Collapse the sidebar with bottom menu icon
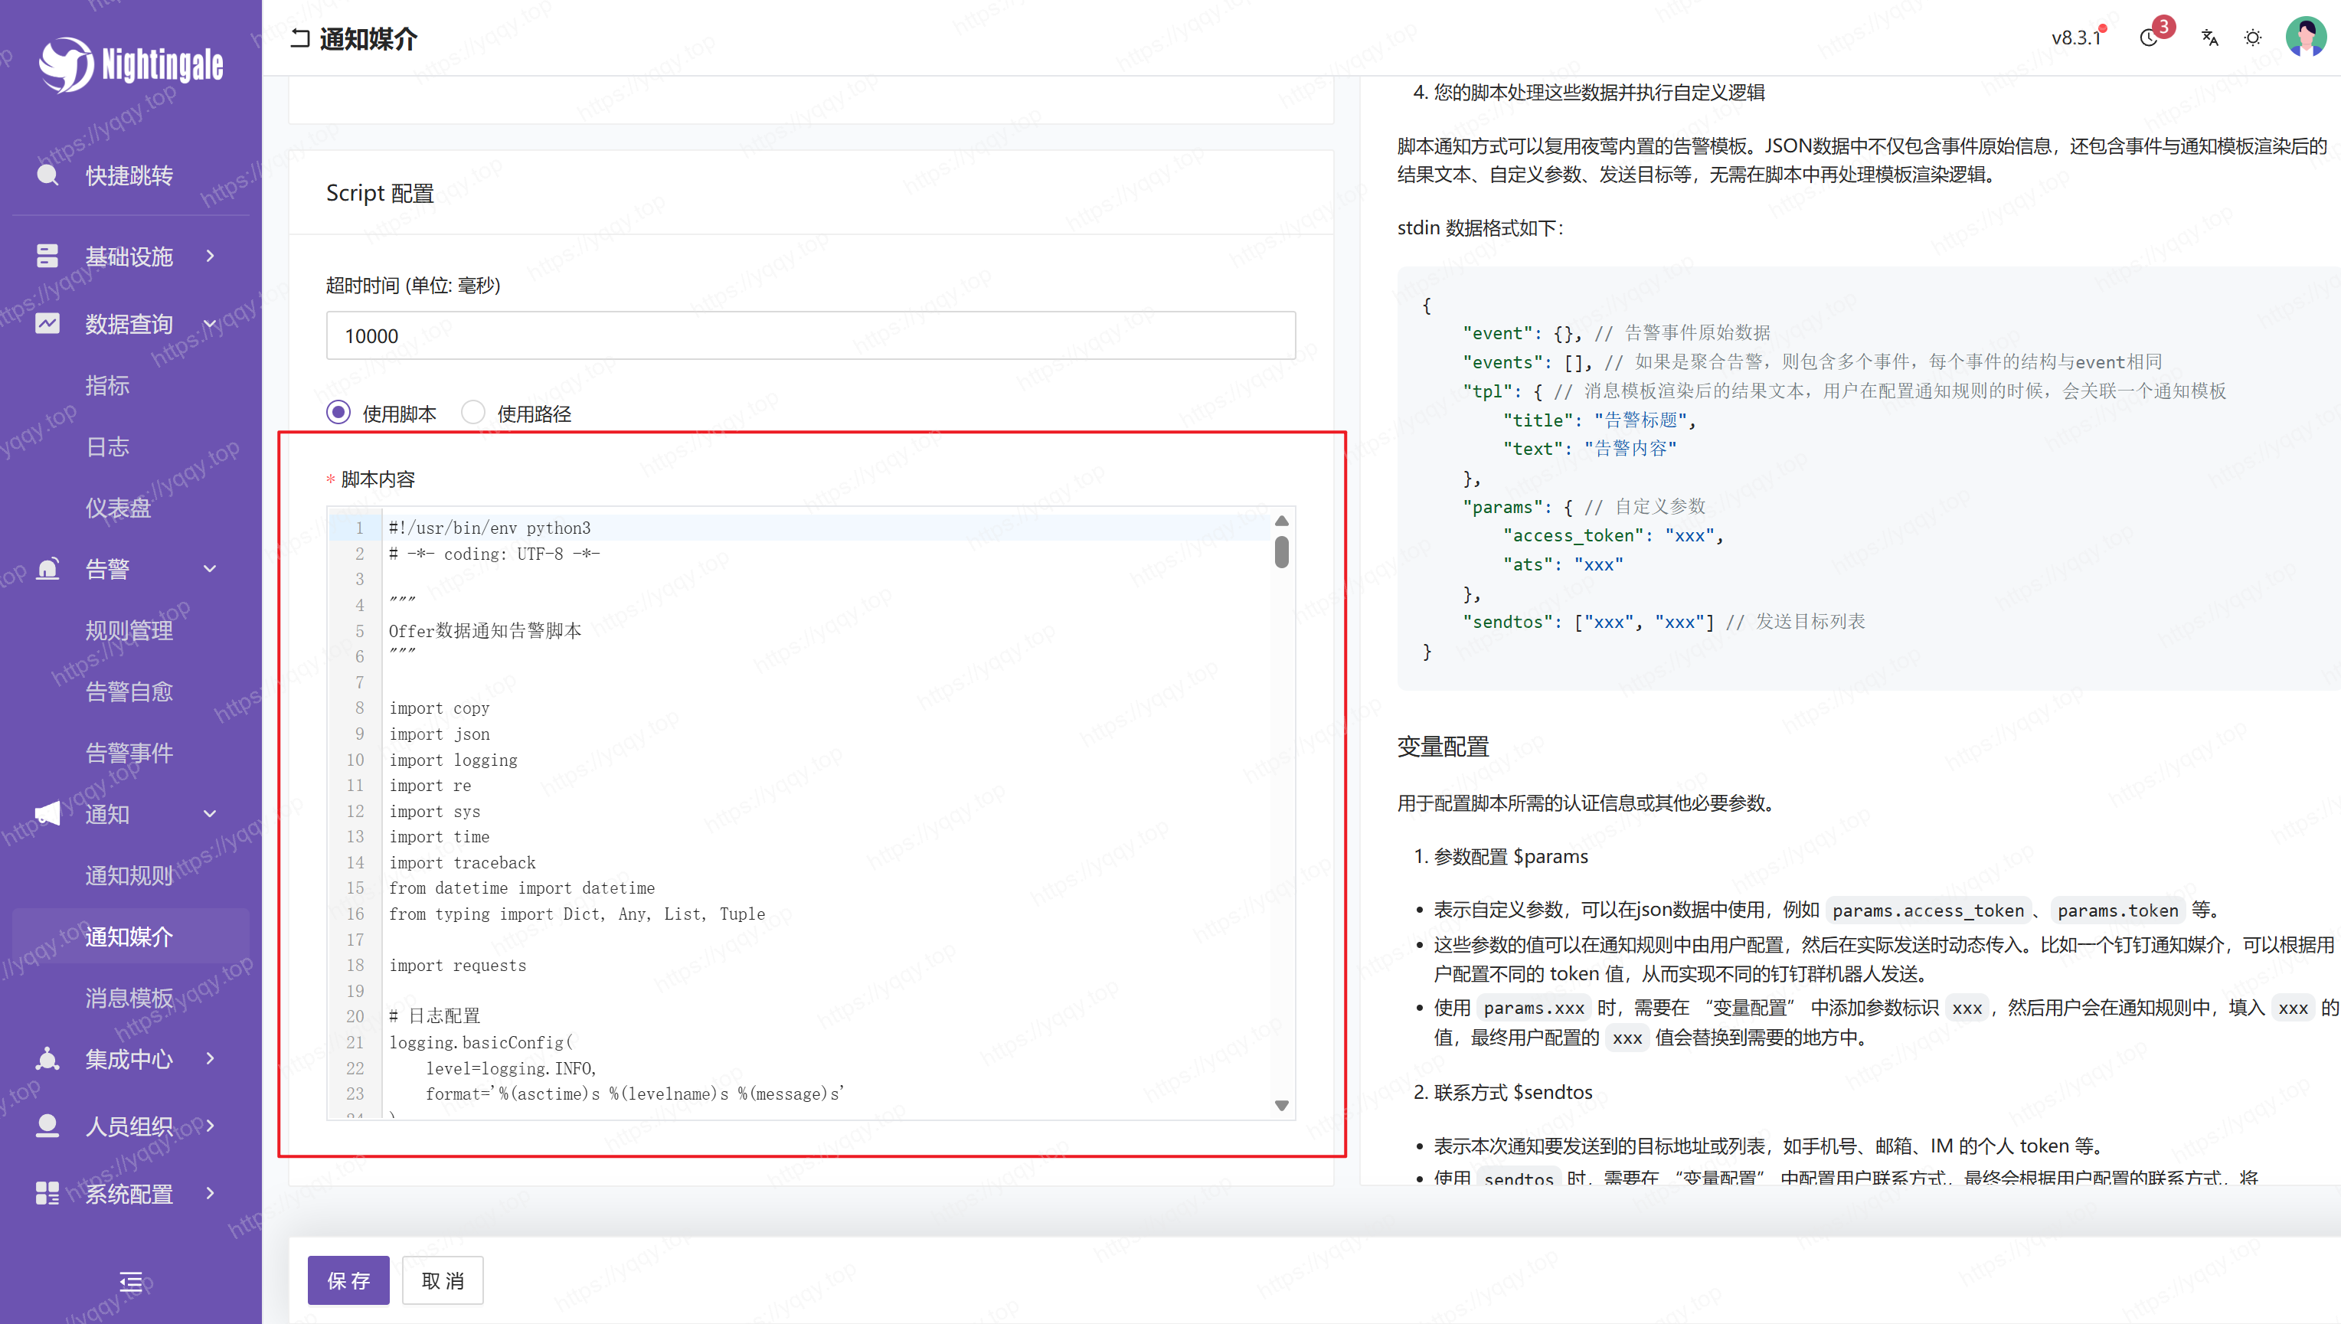 click(131, 1282)
